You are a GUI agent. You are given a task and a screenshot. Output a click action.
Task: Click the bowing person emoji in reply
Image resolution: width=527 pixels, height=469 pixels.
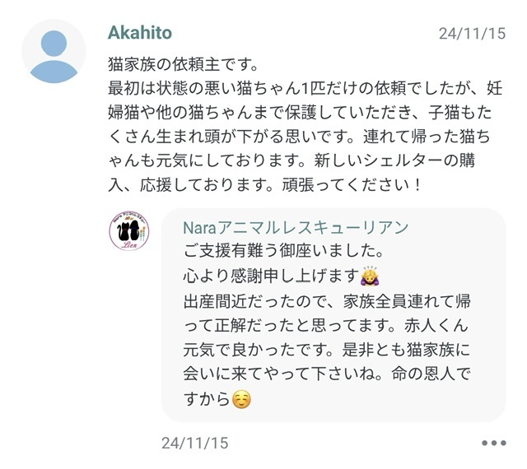pos(369,274)
